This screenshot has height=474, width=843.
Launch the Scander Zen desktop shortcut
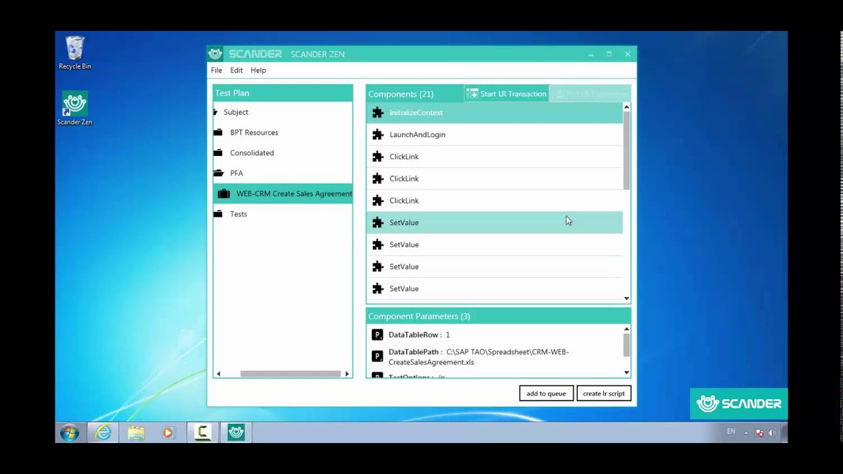click(74, 109)
